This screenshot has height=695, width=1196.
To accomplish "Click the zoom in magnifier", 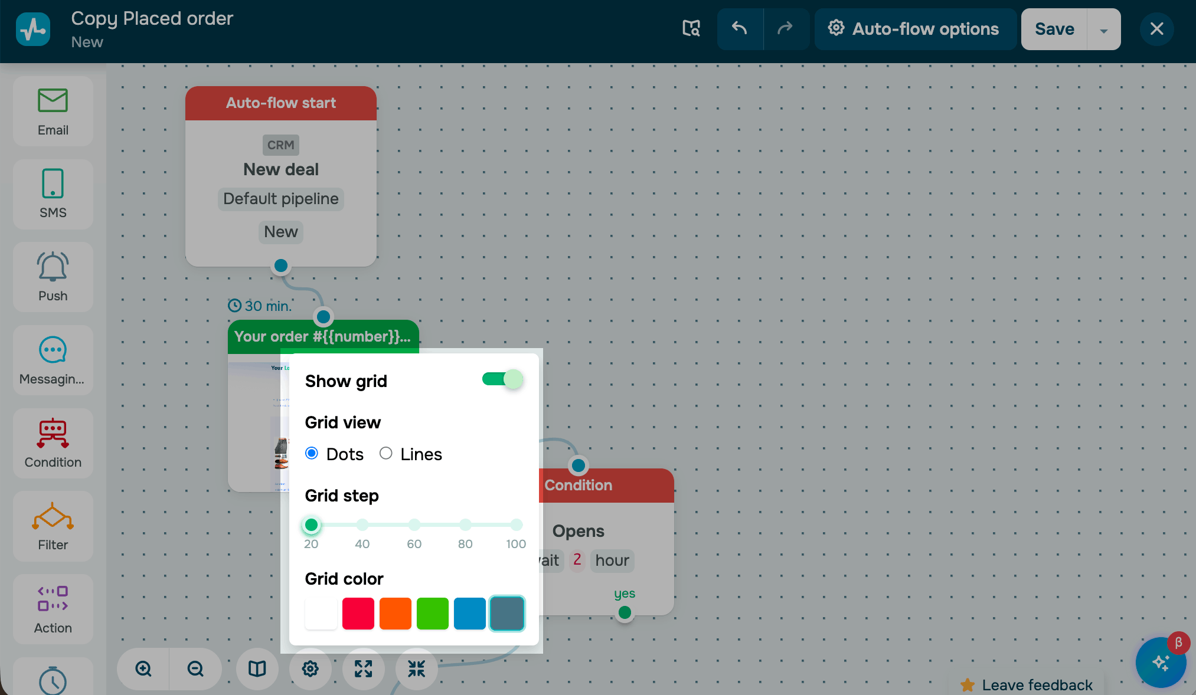I will (143, 669).
